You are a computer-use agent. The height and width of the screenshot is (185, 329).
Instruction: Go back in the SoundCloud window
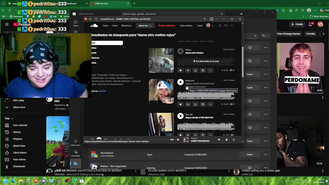[90, 19]
